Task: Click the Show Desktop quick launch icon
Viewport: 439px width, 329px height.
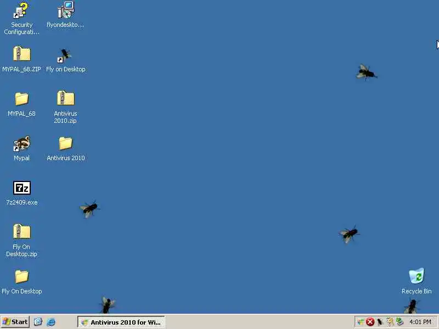Action: tap(38, 322)
